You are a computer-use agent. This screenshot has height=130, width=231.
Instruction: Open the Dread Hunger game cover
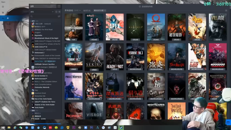(x=74, y=27)
